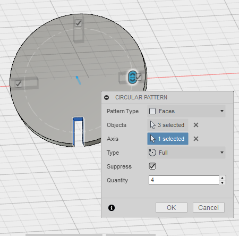
Task: Decrease Quantity with the down arrow
Action: tap(222, 182)
